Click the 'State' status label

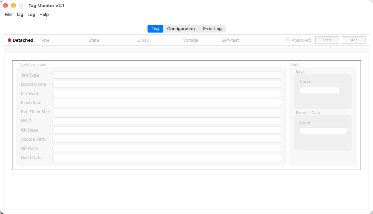point(94,40)
